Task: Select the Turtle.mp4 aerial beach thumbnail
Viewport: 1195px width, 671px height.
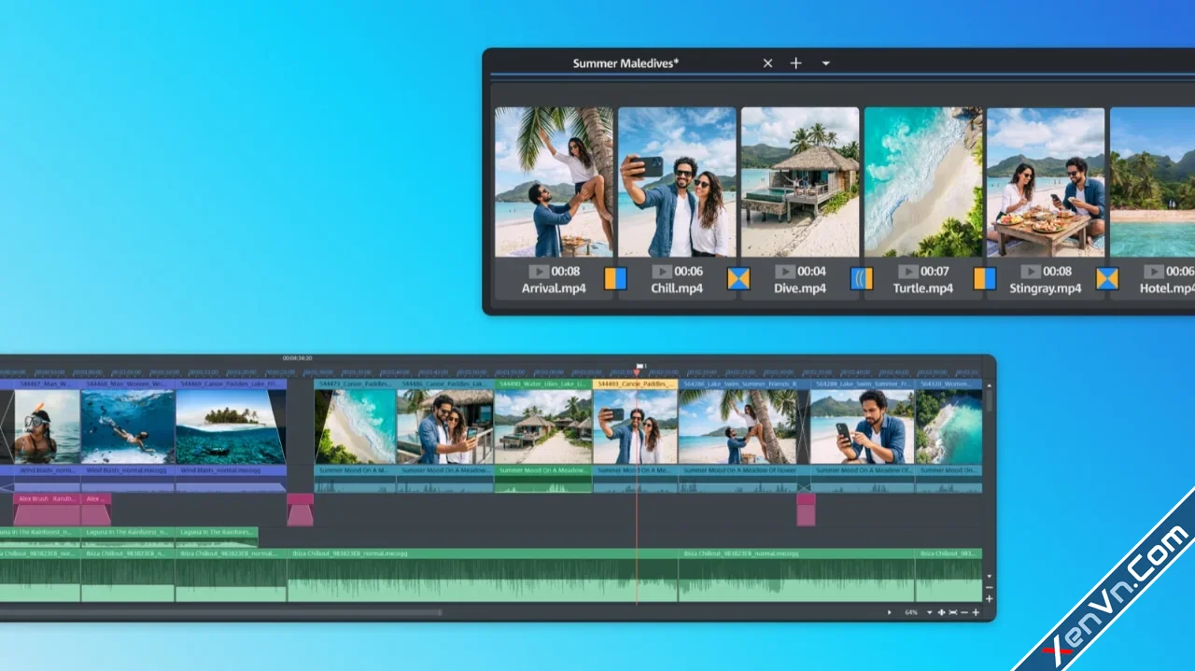Action: pos(923,182)
